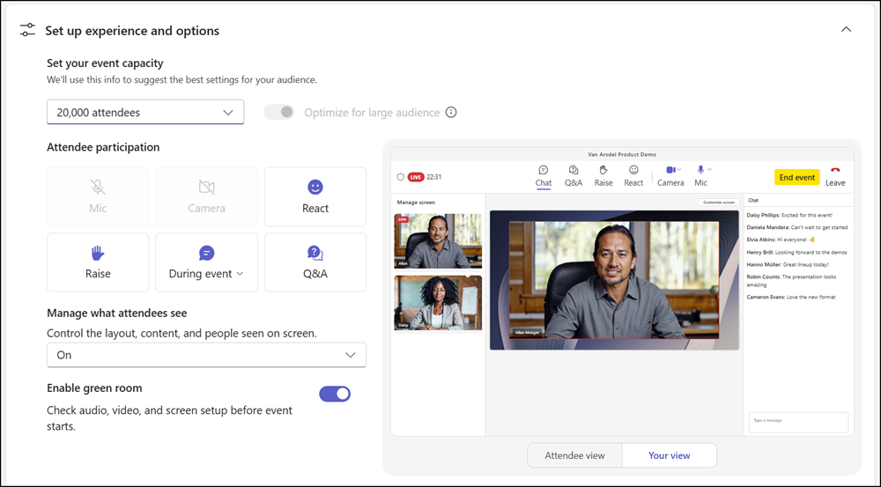Click End event button in preview

pos(796,177)
